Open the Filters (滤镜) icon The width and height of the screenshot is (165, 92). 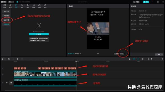coord(39,6)
